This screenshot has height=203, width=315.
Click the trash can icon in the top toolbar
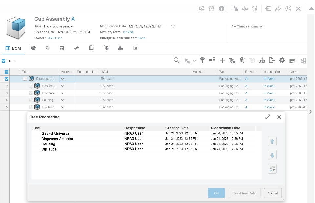255,8
